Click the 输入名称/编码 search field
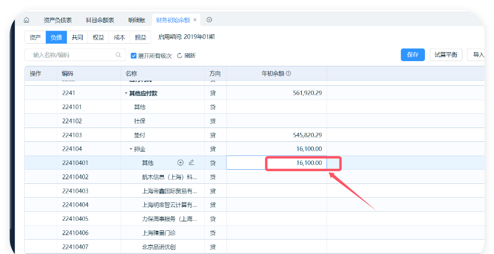 point(71,55)
